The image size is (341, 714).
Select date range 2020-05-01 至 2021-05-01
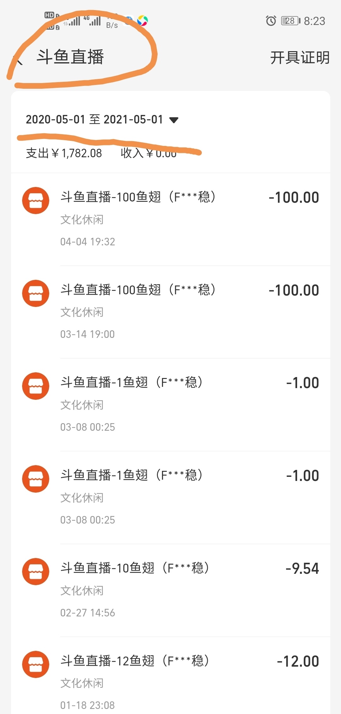coord(94,120)
